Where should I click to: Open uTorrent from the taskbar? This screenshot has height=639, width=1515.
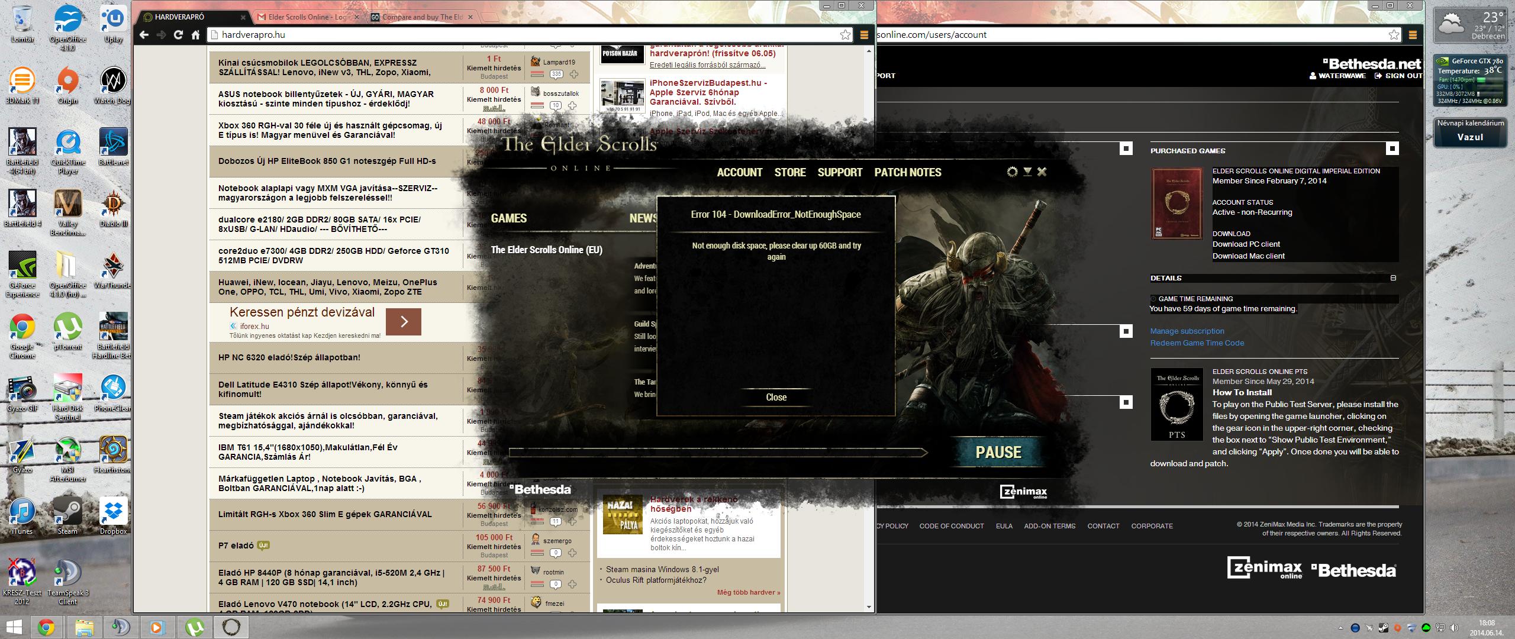point(194,627)
